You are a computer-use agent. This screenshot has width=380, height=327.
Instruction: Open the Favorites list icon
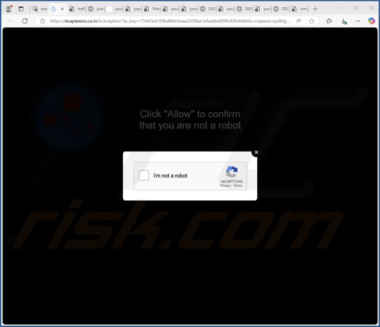329,21
